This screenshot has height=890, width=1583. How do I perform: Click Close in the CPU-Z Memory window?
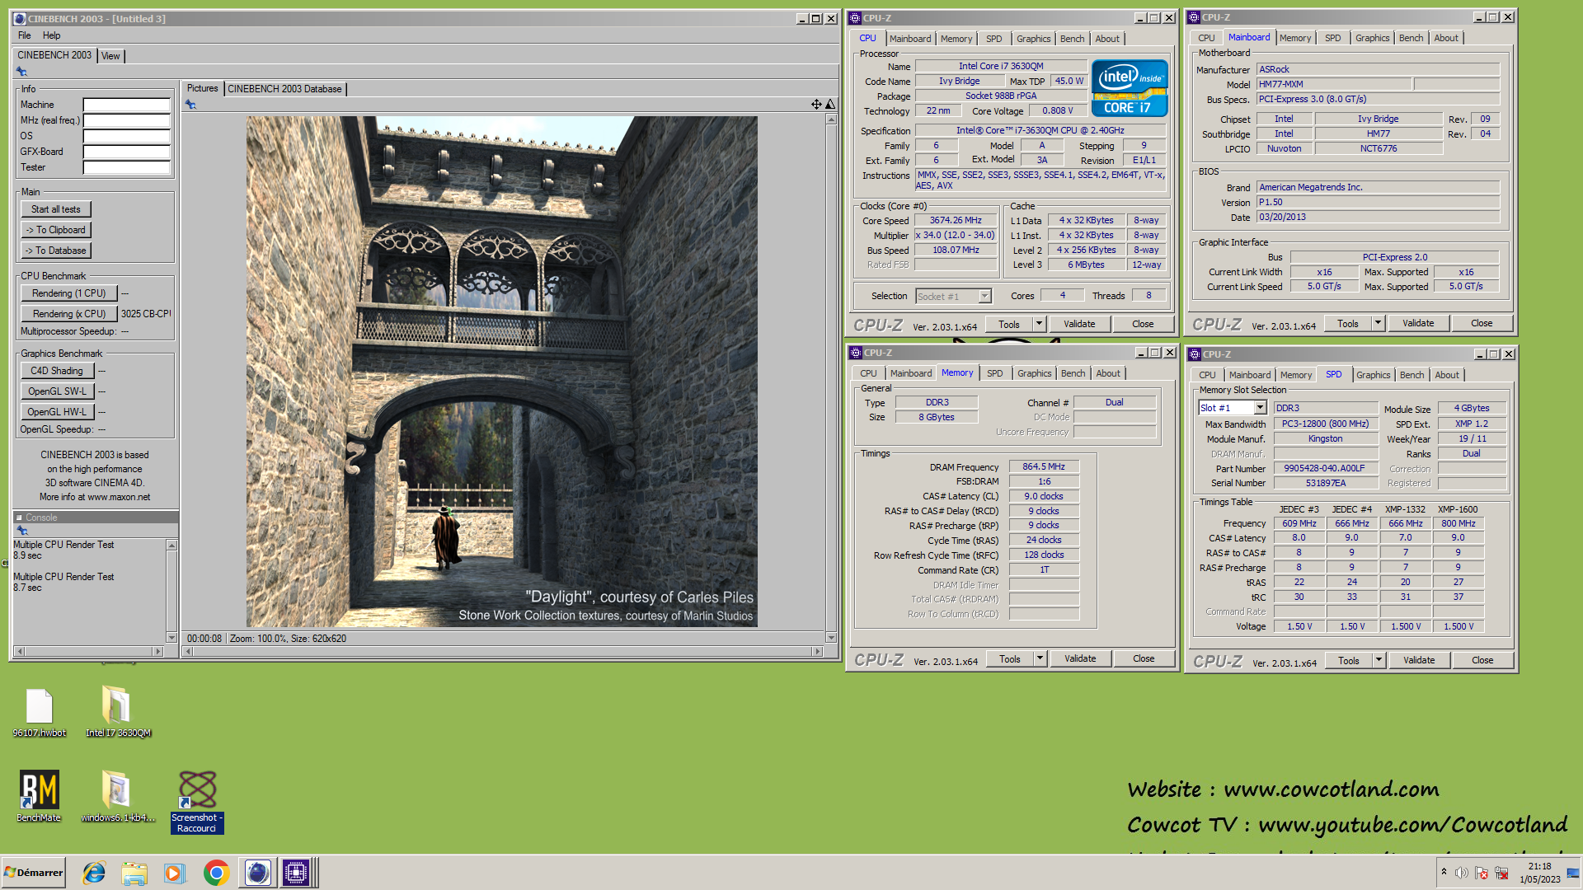pyautogui.click(x=1144, y=658)
